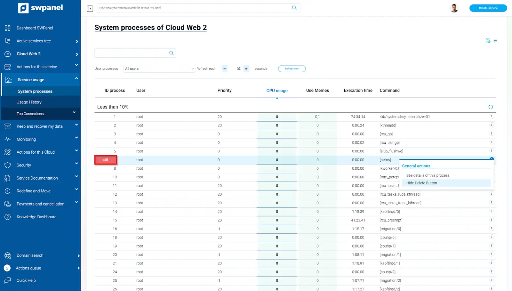Expand the Monitoring chevron
The height and width of the screenshot is (291, 512).
pos(76,138)
